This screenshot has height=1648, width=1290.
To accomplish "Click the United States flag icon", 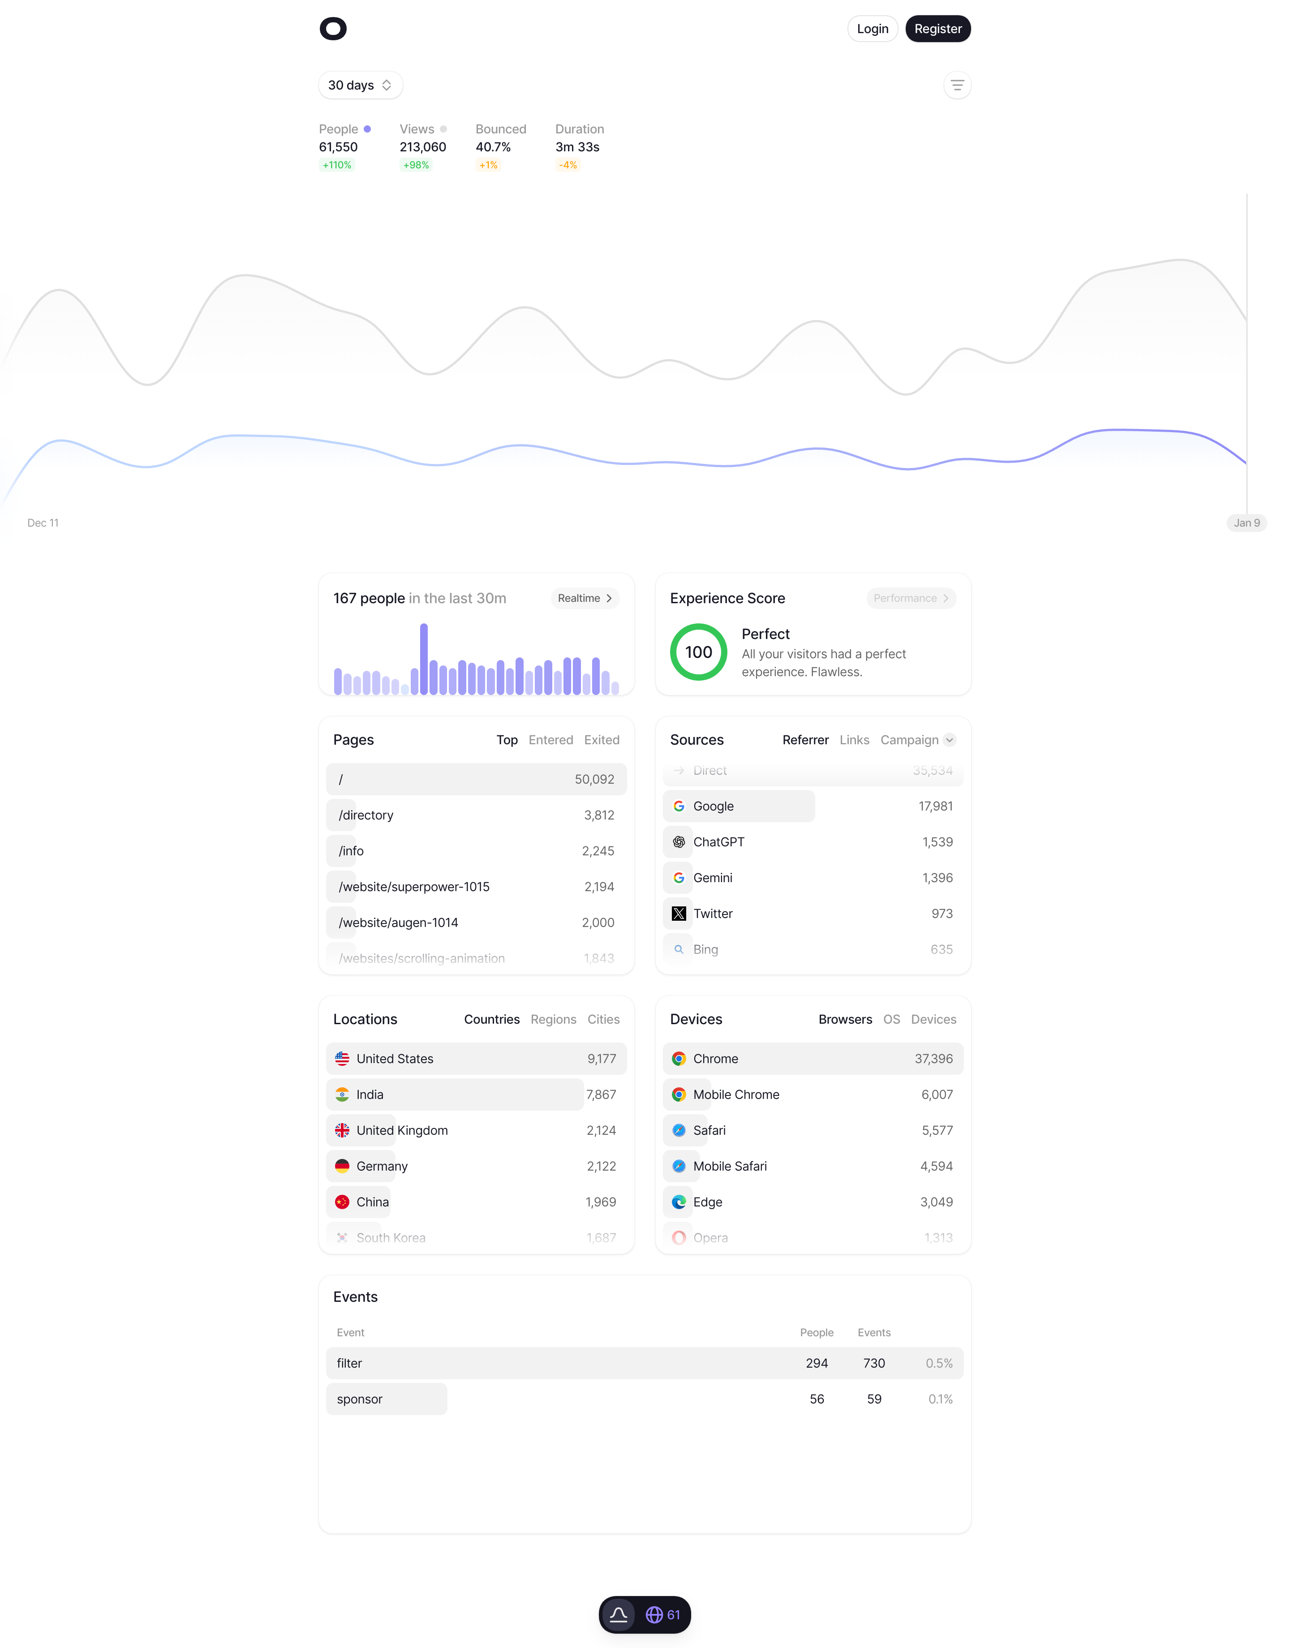I will (x=343, y=1058).
